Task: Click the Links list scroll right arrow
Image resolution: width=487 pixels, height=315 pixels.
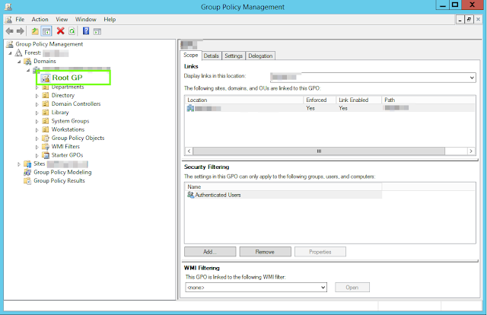Action: click(x=471, y=151)
